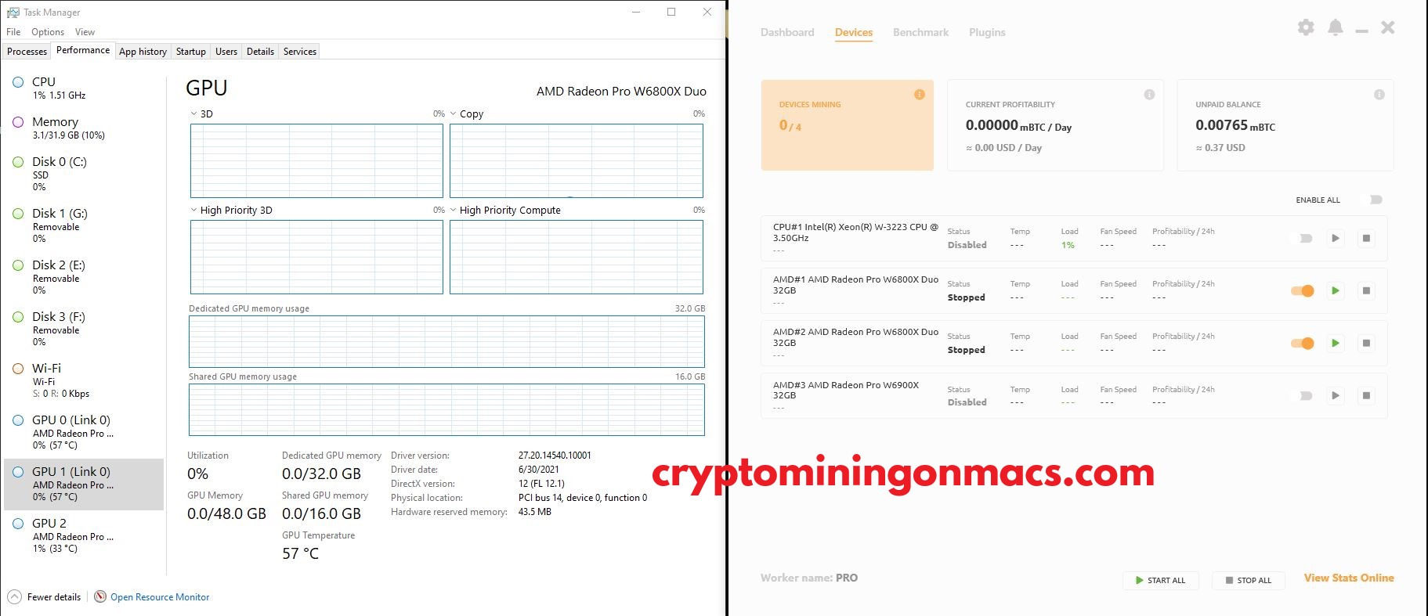Open View Stats Online link
This screenshot has width=1428, height=616.
(1349, 578)
